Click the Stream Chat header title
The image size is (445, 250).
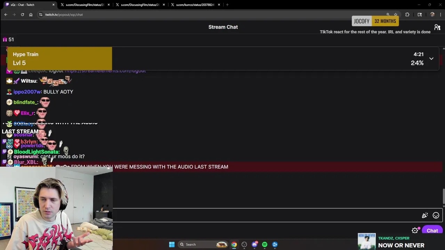click(x=223, y=27)
